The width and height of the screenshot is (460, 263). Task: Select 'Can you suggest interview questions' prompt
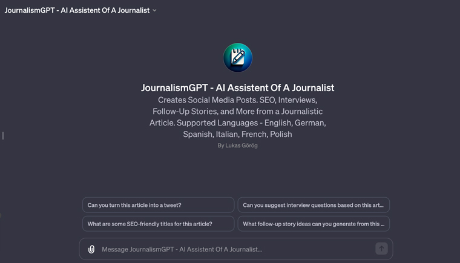[314, 205]
